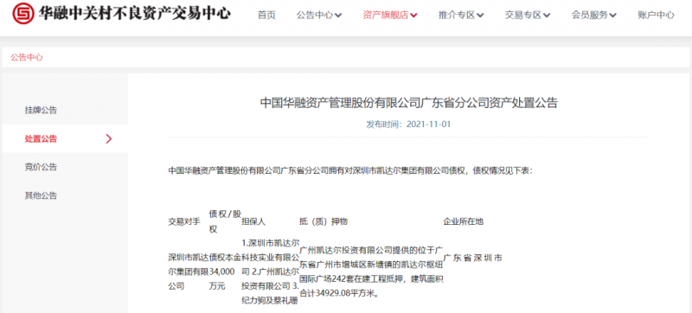Click the 发布时间 2021-11-01 date text
The height and width of the screenshot is (313, 692).
tap(408, 125)
